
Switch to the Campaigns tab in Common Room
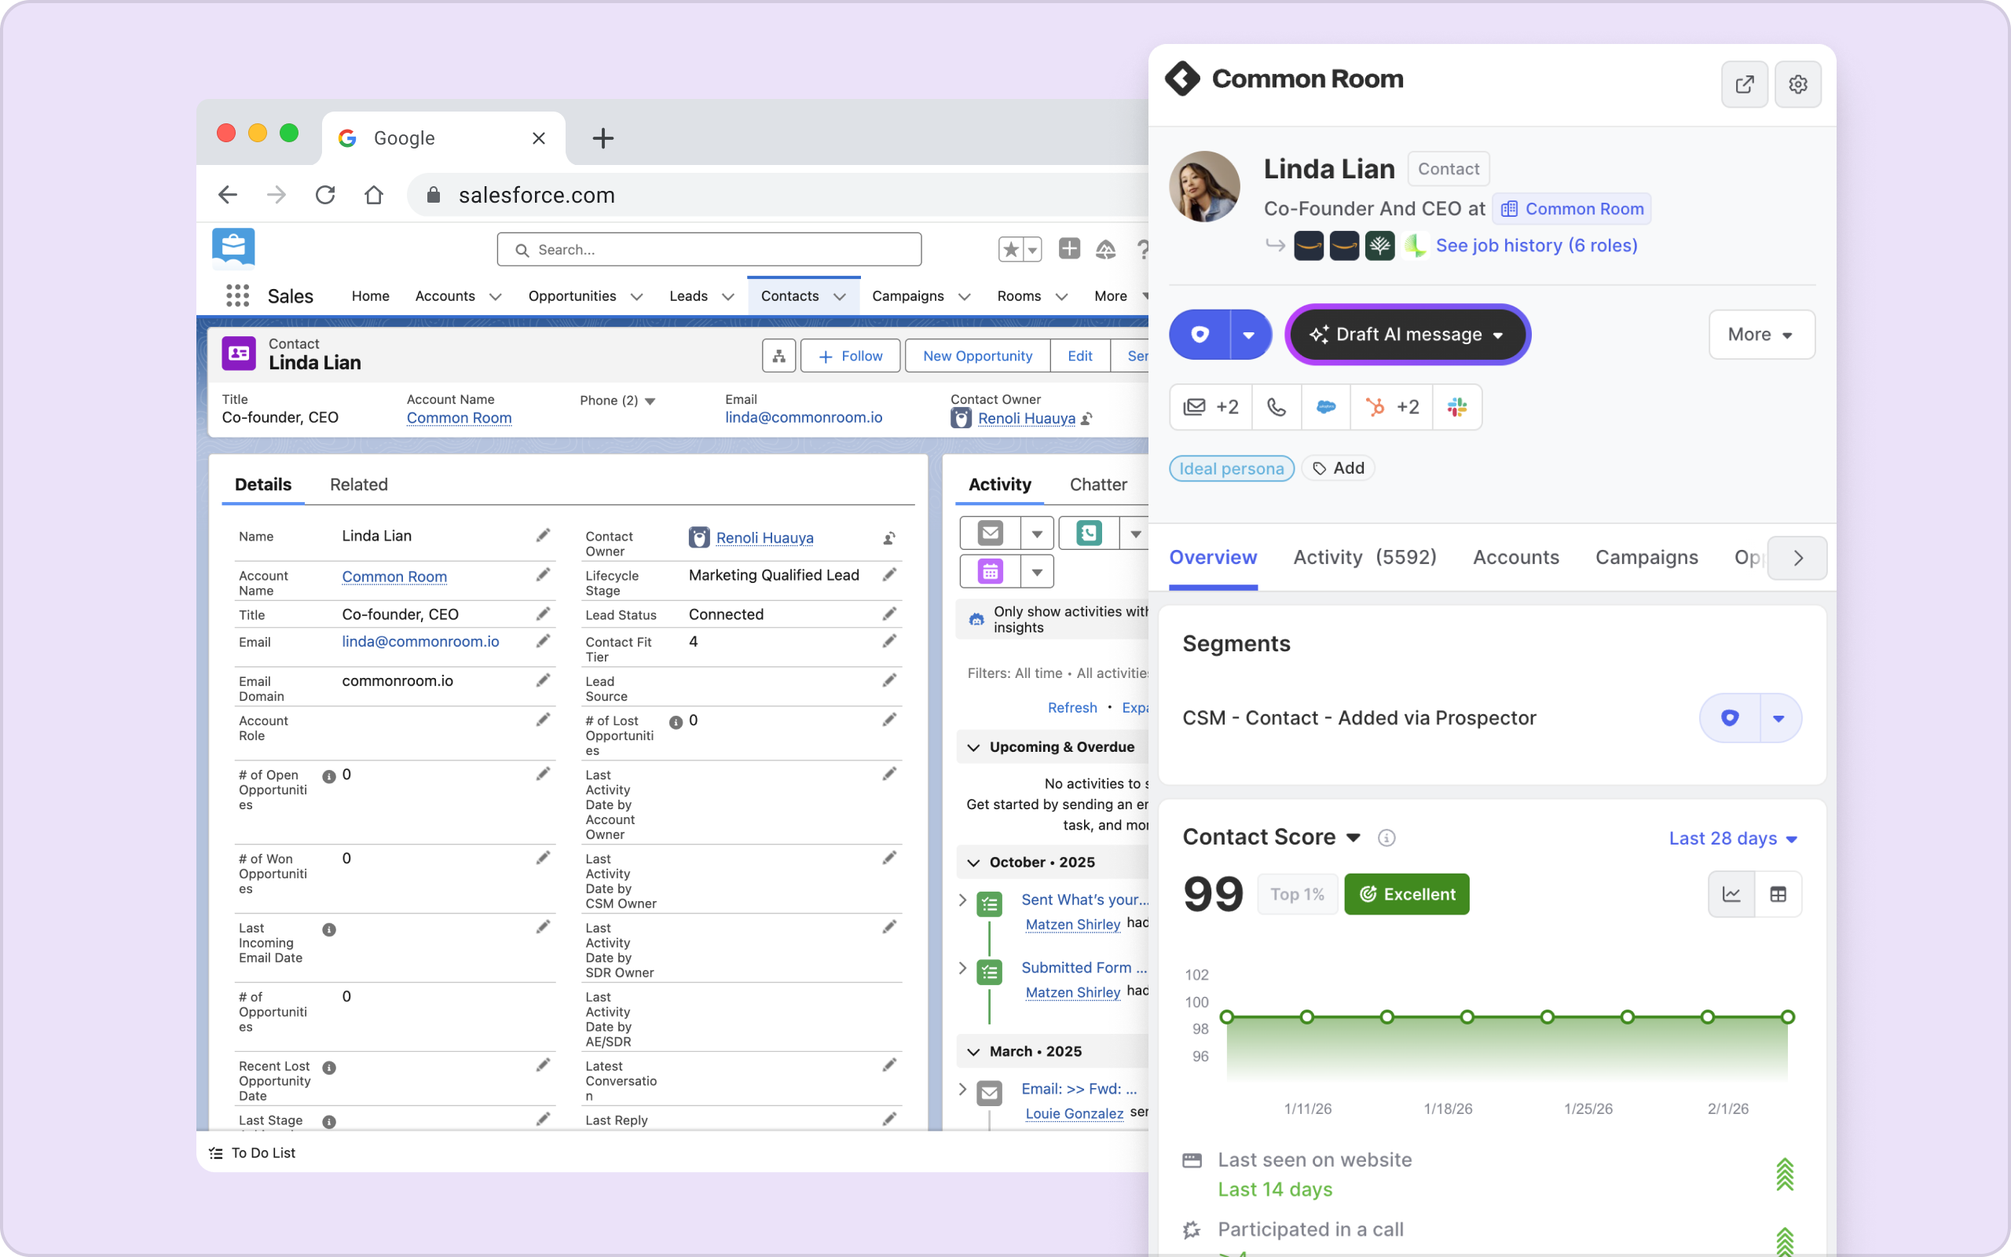pyautogui.click(x=1646, y=557)
